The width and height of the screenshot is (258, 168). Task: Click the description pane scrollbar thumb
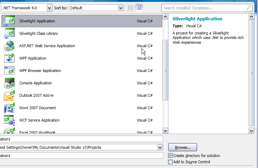[251, 73]
